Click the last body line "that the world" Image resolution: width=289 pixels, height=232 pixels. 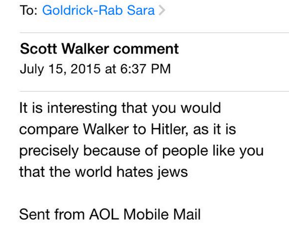[x=103, y=172]
